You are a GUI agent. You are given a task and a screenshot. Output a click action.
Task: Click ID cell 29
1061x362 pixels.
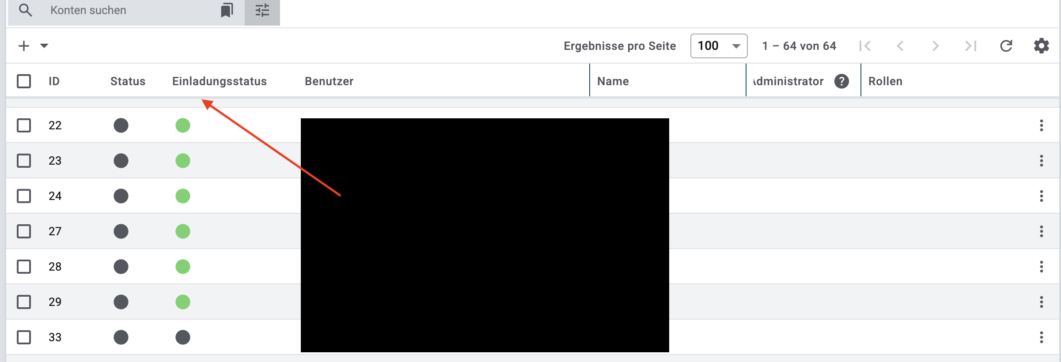pyautogui.click(x=55, y=302)
